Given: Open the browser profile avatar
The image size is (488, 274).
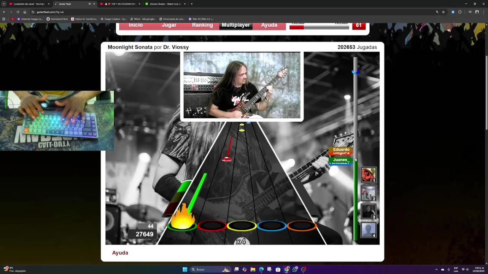Looking at the screenshot, I should click(477, 12).
